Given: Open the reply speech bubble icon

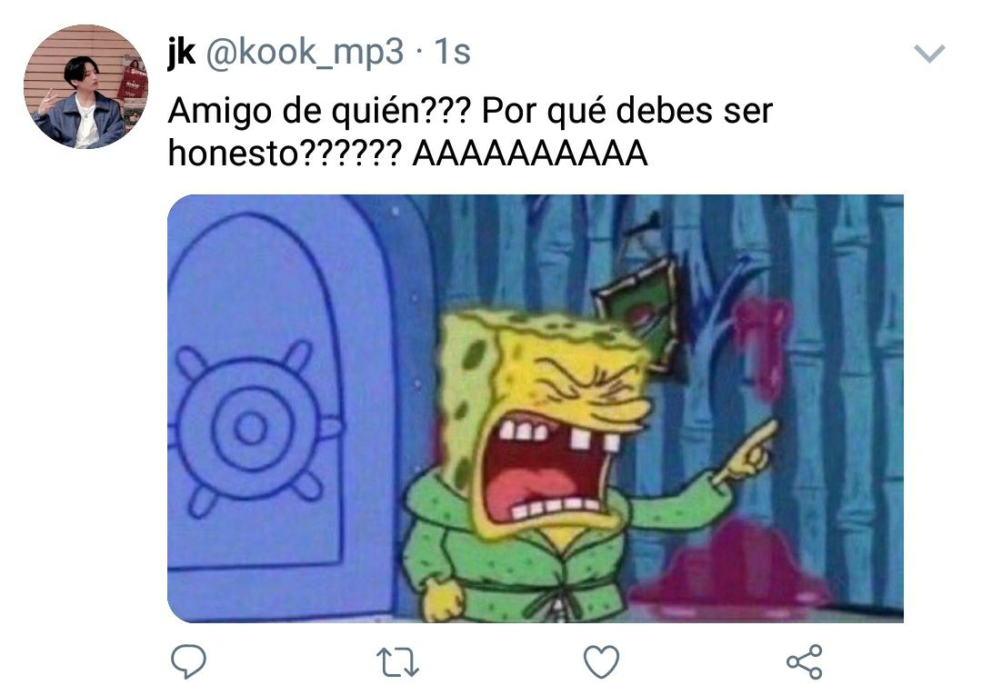Looking at the screenshot, I should point(188,661).
